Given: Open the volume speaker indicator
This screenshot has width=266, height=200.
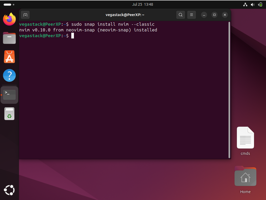Looking at the screenshot, I should tap(252, 5).
